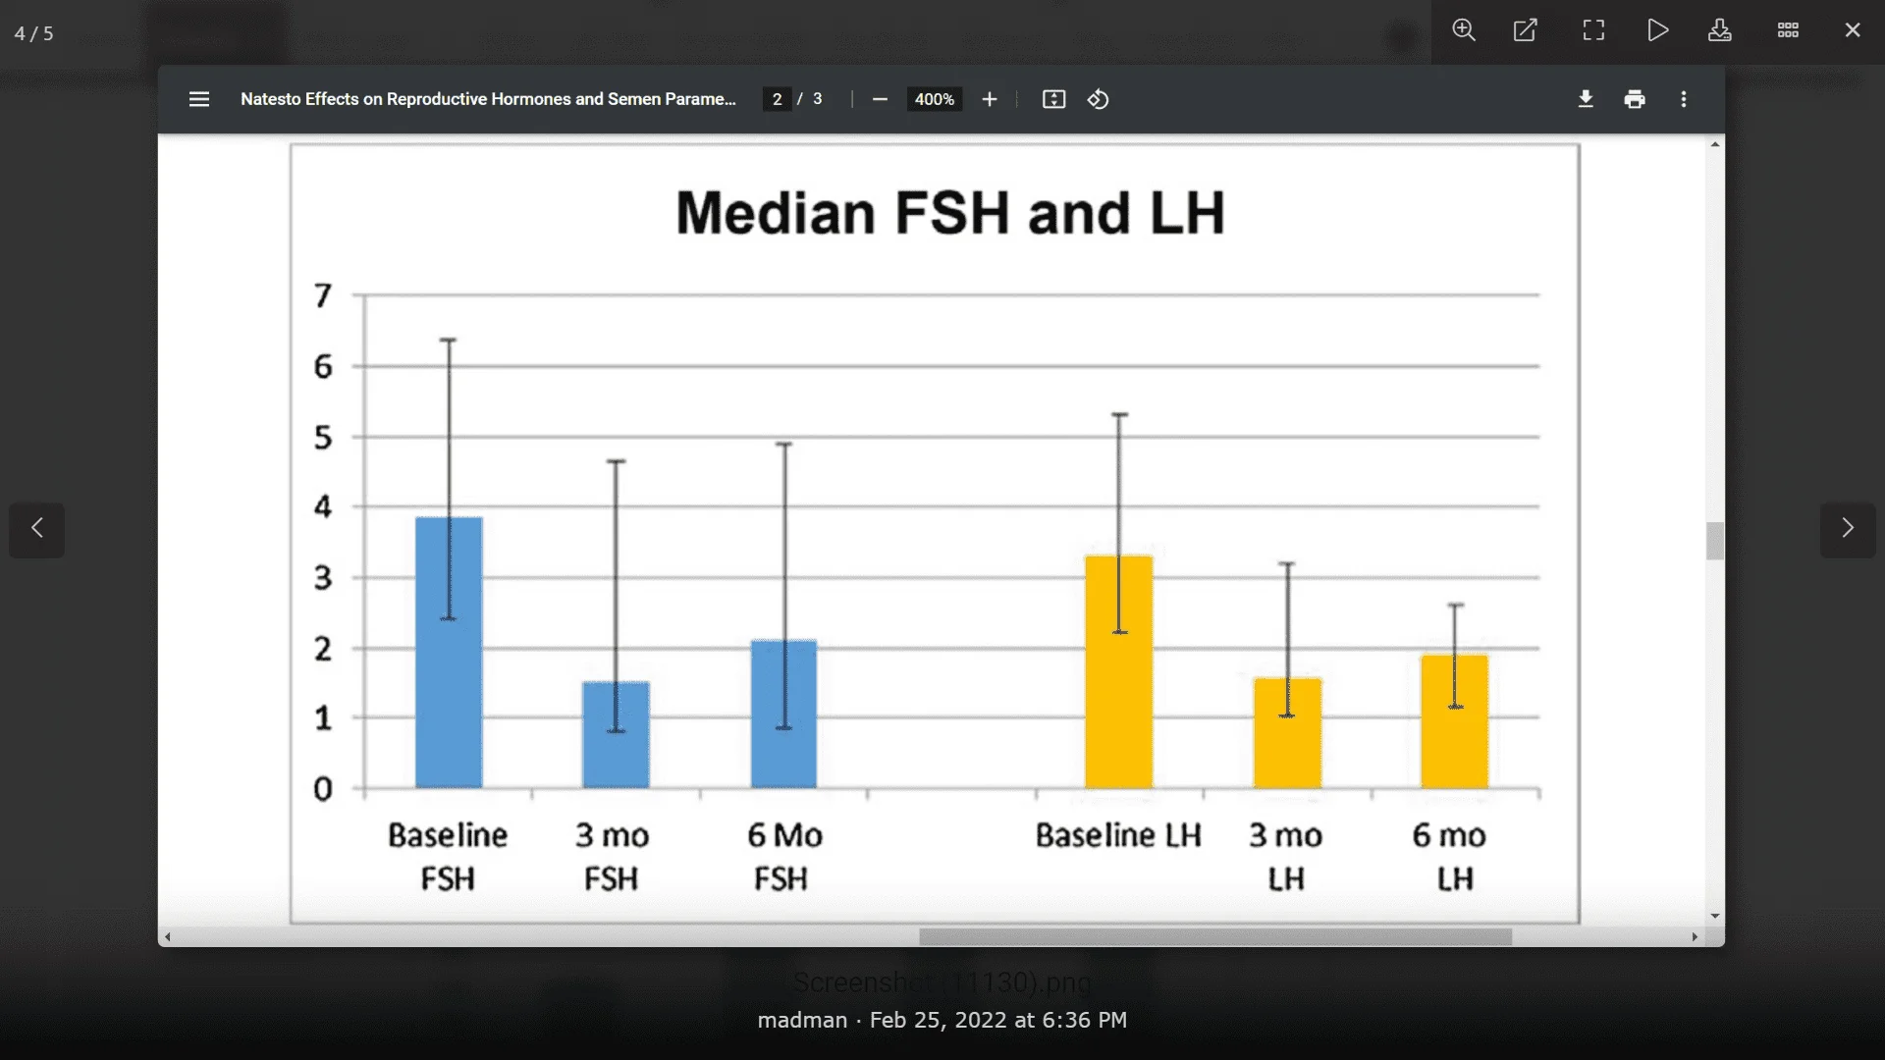Click horizontal scrollbar right arrow

click(x=1695, y=937)
